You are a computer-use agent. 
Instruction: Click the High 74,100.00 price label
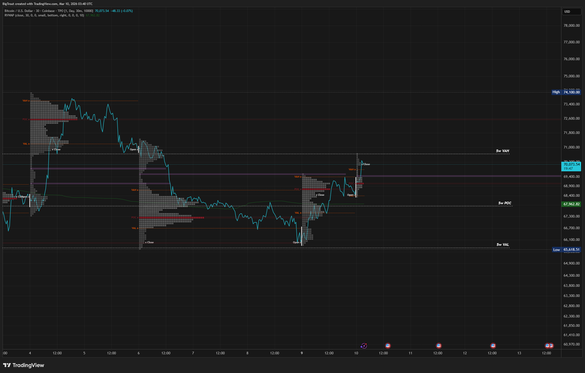coord(566,92)
